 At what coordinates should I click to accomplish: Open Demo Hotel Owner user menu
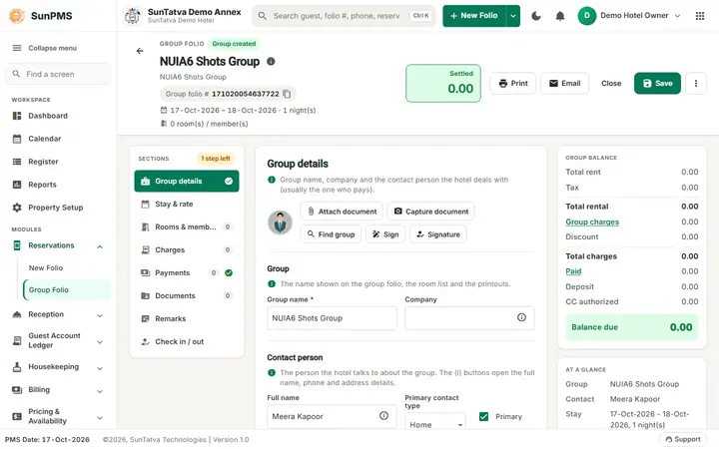click(x=629, y=16)
